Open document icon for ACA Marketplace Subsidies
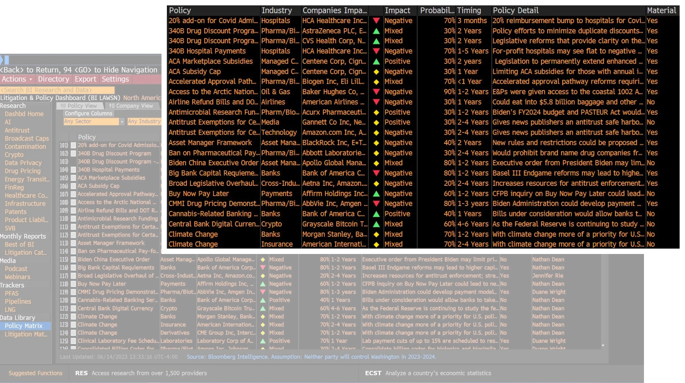The image size is (685, 383). click(x=73, y=178)
